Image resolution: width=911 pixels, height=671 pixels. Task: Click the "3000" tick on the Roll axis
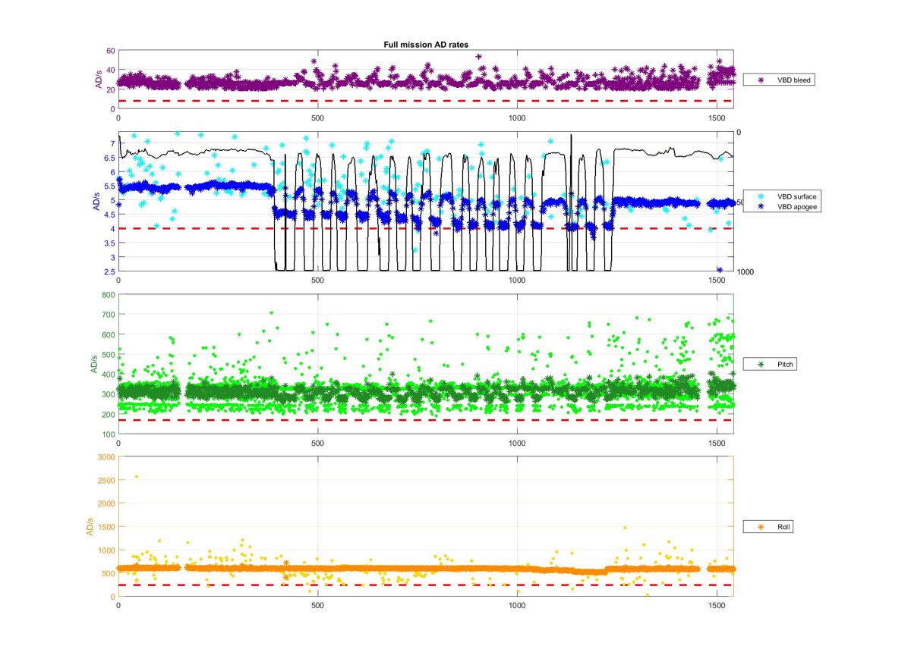coord(106,457)
